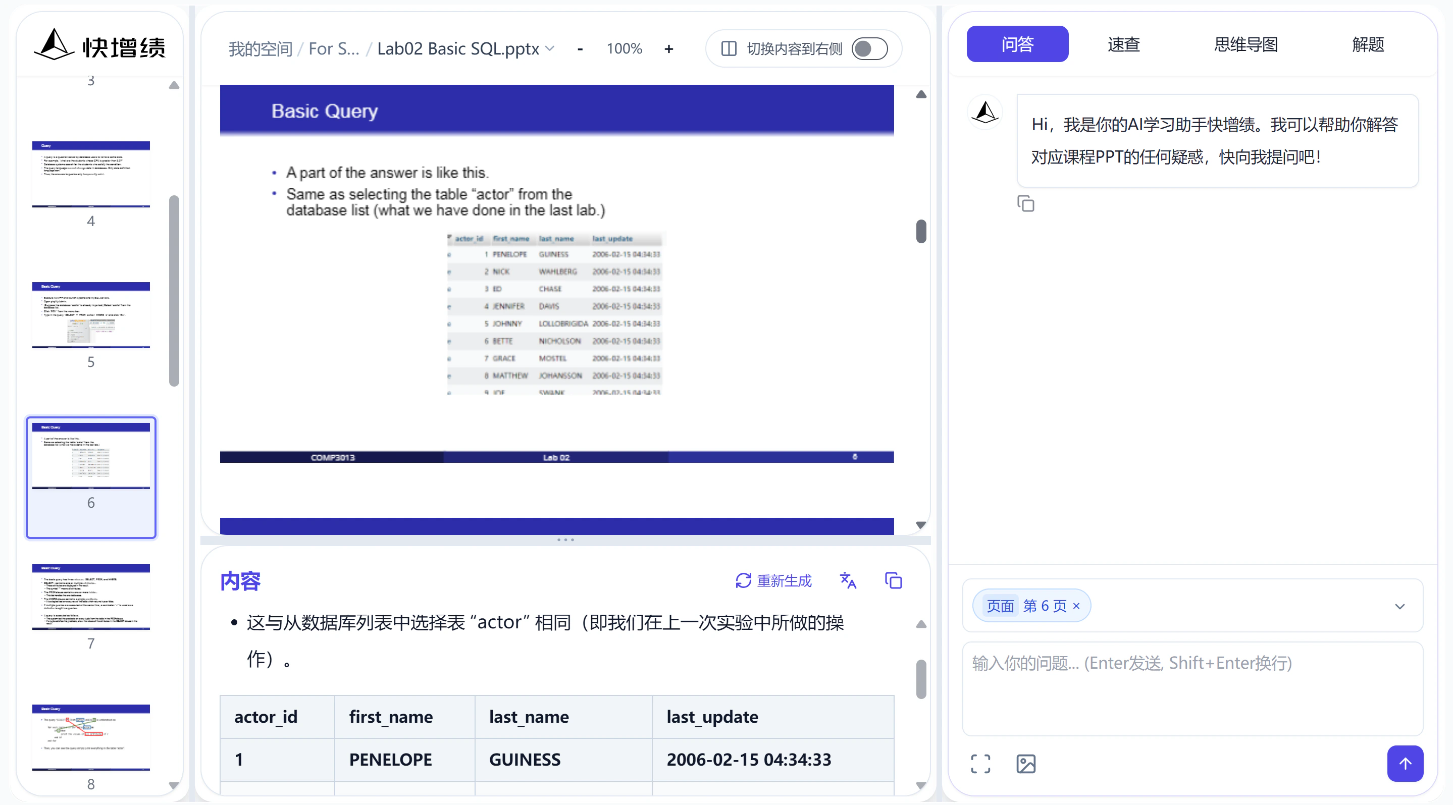
Task: Translate the 内容 section content
Action: click(847, 580)
